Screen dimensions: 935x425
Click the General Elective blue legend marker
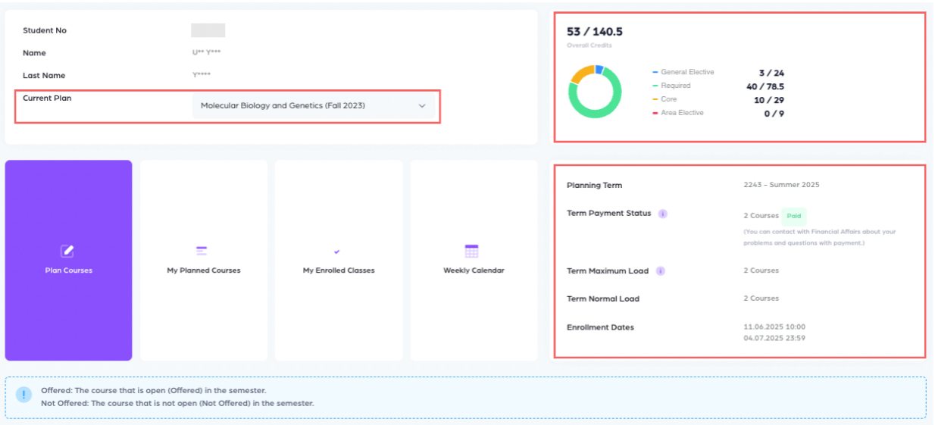tap(655, 73)
